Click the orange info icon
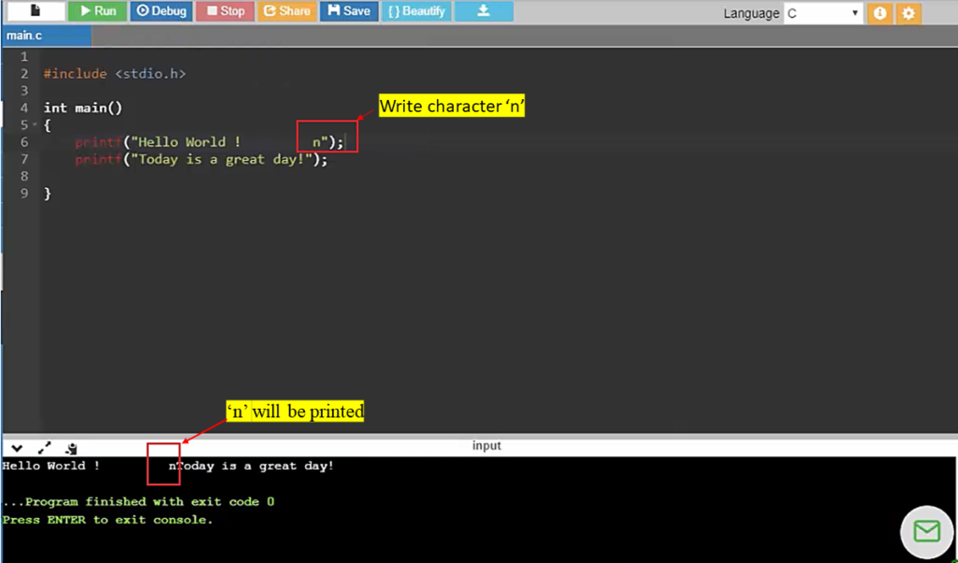958x563 pixels. 879,13
